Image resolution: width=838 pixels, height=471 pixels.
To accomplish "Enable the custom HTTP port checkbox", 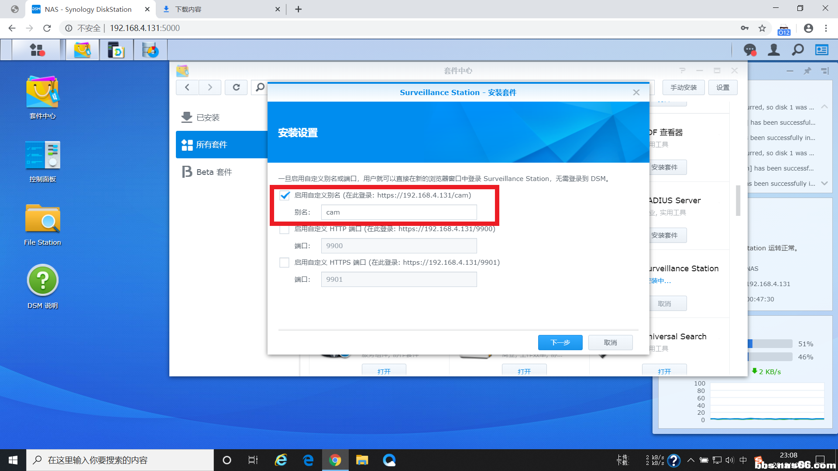I will click(285, 229).
